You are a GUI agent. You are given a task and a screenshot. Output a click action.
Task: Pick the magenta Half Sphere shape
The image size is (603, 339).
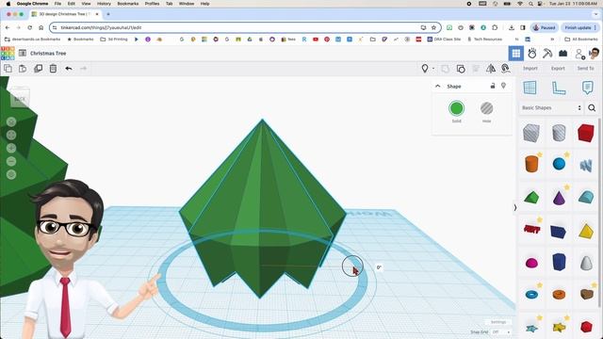point(531,263)
